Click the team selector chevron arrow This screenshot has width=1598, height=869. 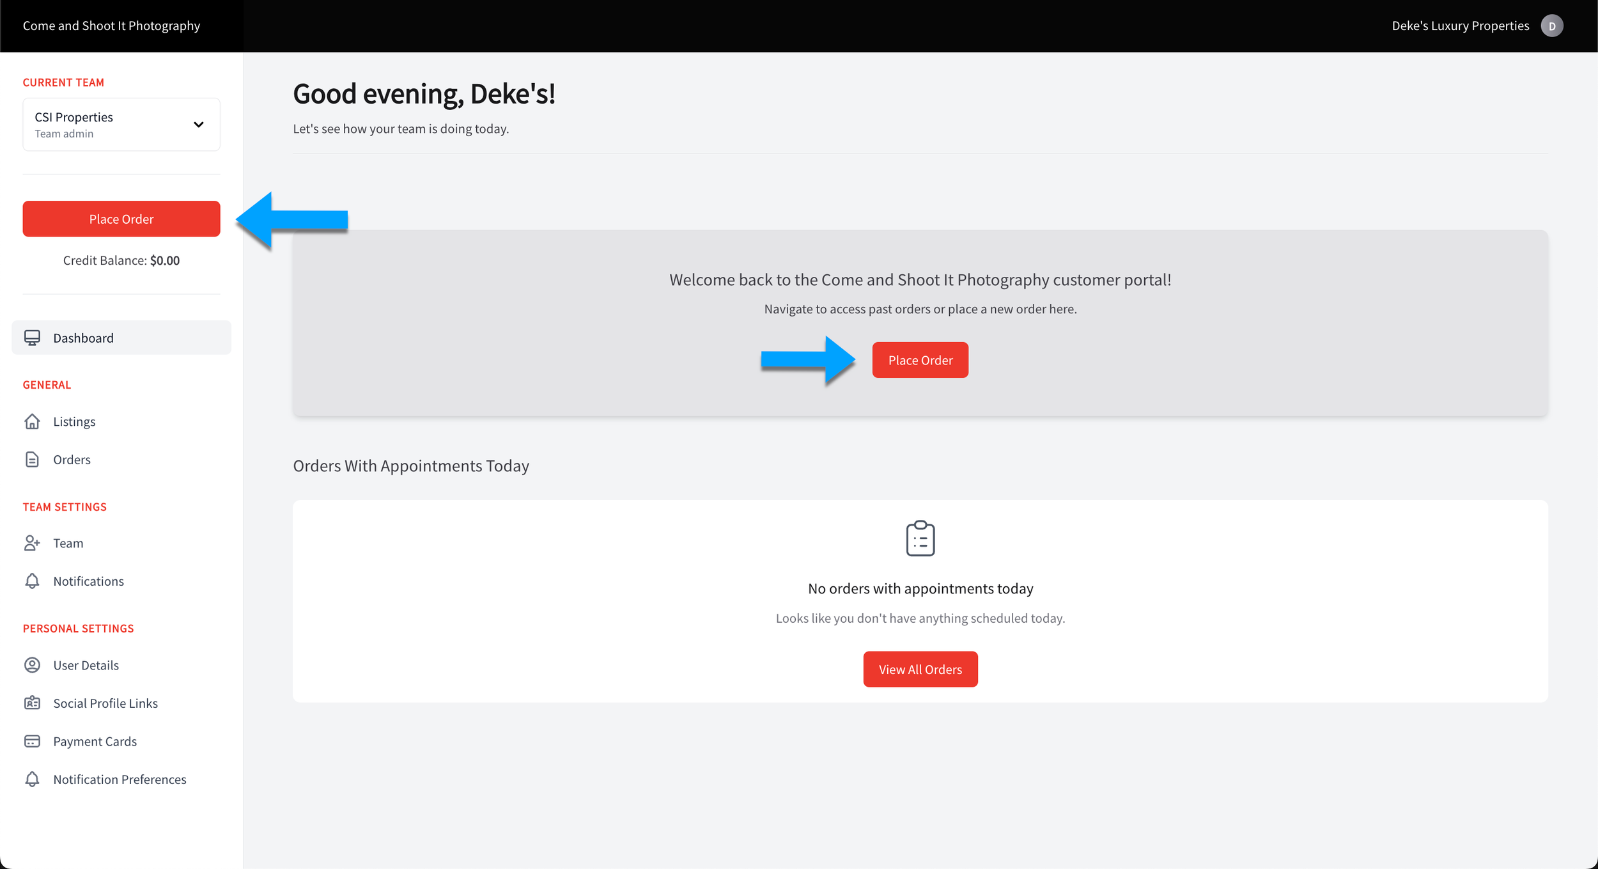(199, 125)
